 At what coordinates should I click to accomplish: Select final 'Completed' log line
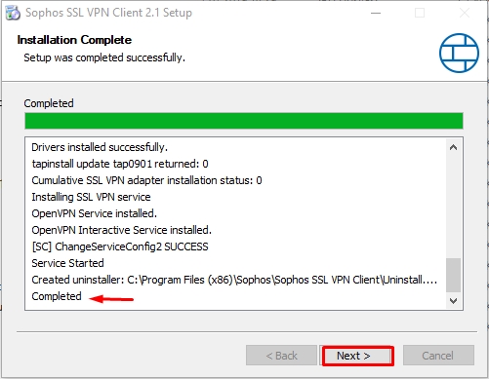[57, 296]
